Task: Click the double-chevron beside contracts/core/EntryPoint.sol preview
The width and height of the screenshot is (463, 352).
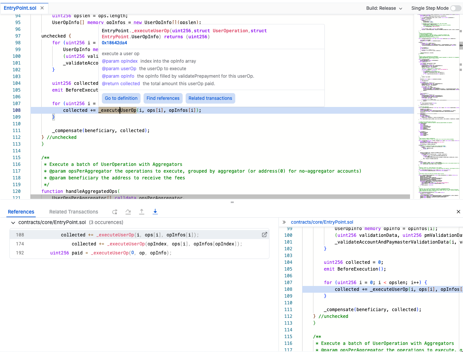Action: [x=284, y=222]
